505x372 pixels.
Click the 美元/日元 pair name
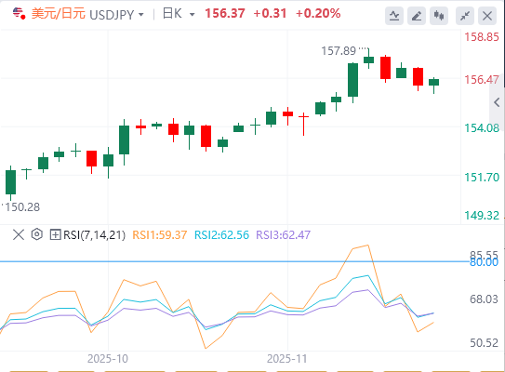pos(59,14)
